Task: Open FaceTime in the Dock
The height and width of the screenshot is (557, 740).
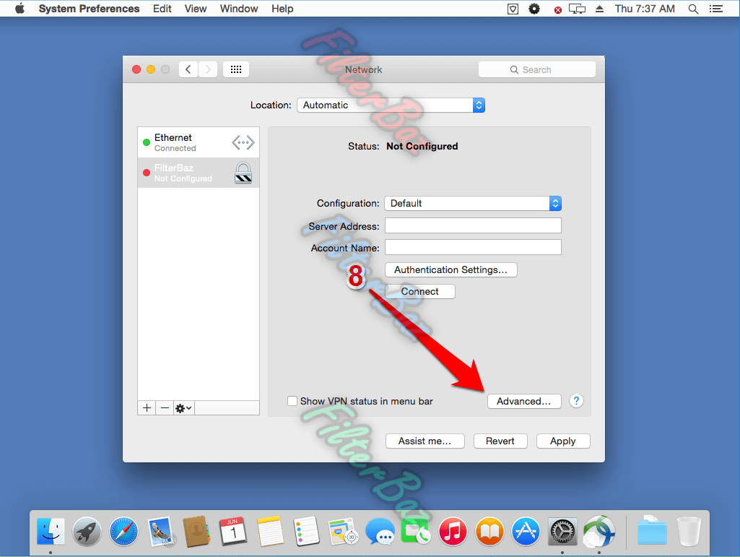Action: [415, 532]
